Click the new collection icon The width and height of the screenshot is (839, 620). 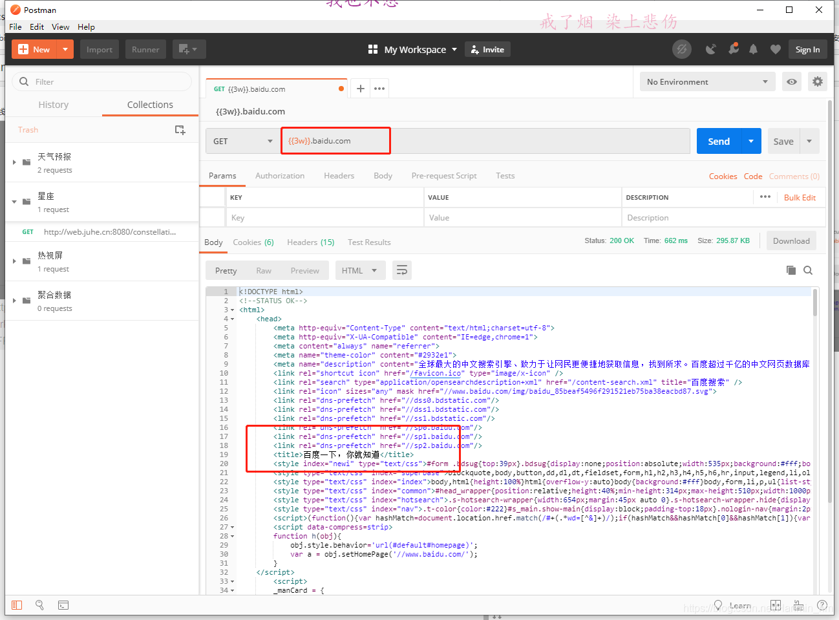(x=180, y=130)
